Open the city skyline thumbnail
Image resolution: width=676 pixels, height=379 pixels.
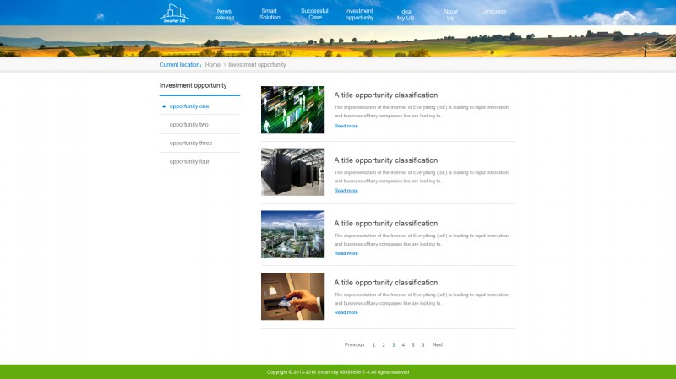point(292,235)
